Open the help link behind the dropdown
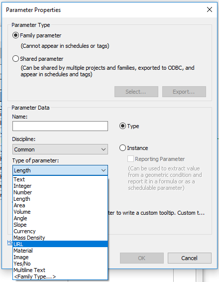The image size is (219, 282). pos(10,242)
